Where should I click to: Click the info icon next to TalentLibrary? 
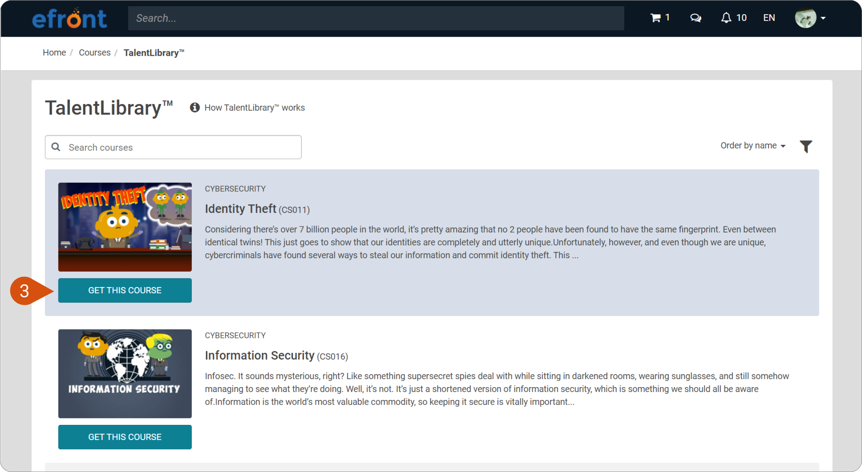coord(194,107)
